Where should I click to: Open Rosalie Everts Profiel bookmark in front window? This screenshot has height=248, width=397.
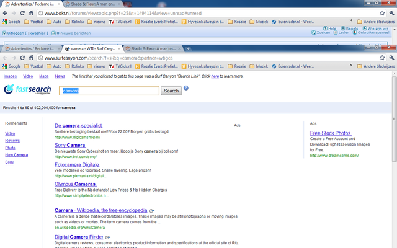[x=156, y=66]
